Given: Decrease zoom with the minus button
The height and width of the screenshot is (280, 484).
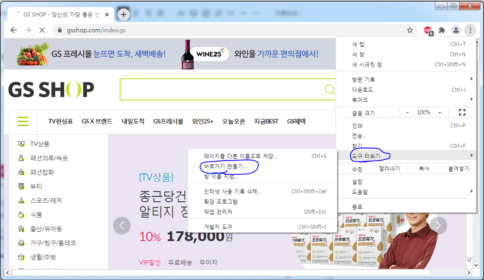Looking at the screenshot, I should point(407,112).
